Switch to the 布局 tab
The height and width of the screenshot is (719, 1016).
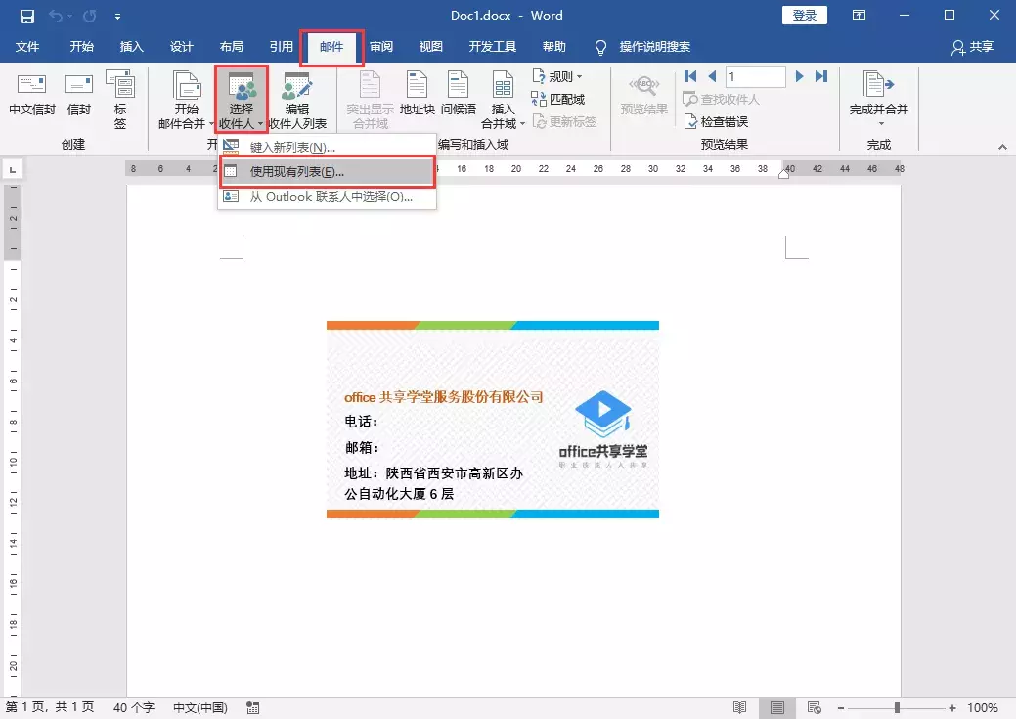[232, 47]
